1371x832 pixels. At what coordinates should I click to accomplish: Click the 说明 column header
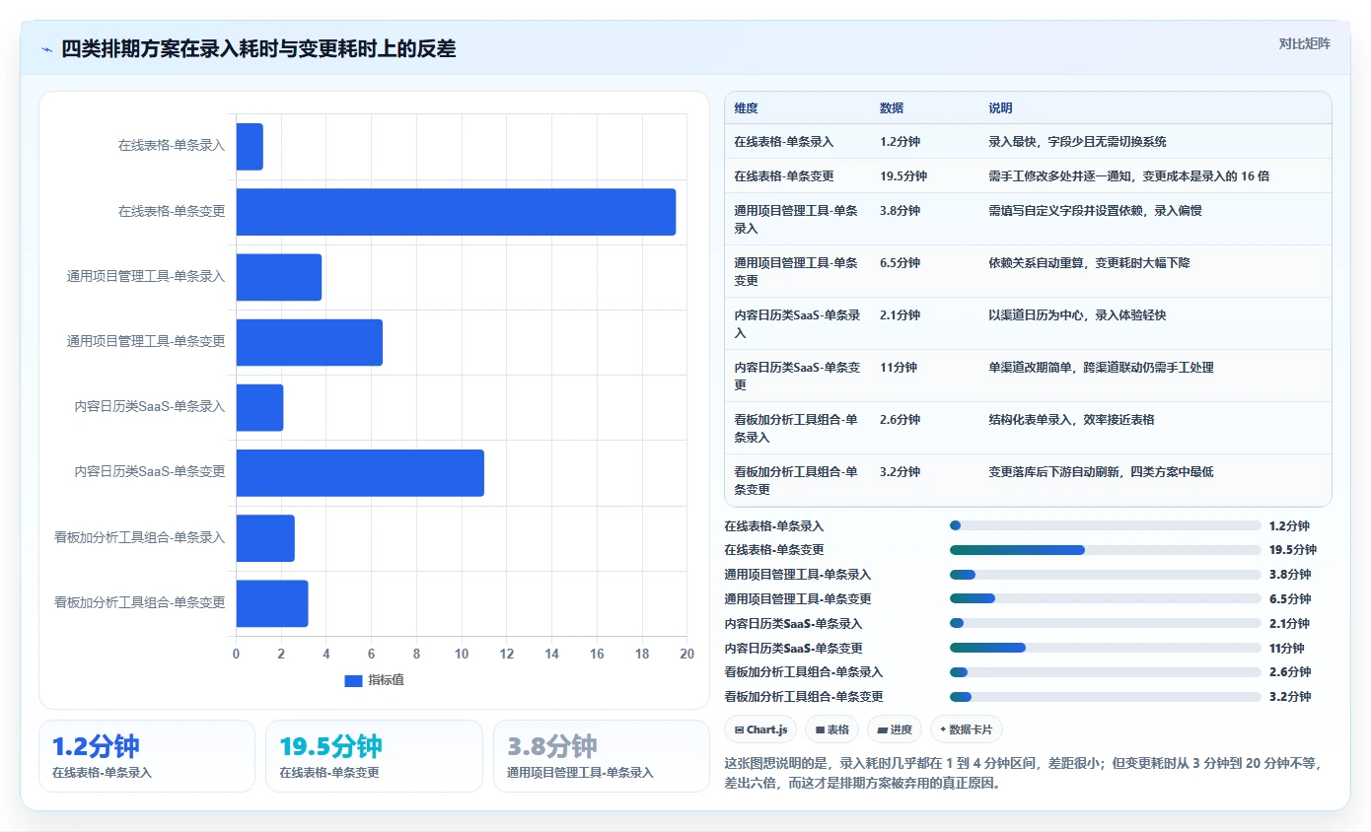(x=1000, y=108)
